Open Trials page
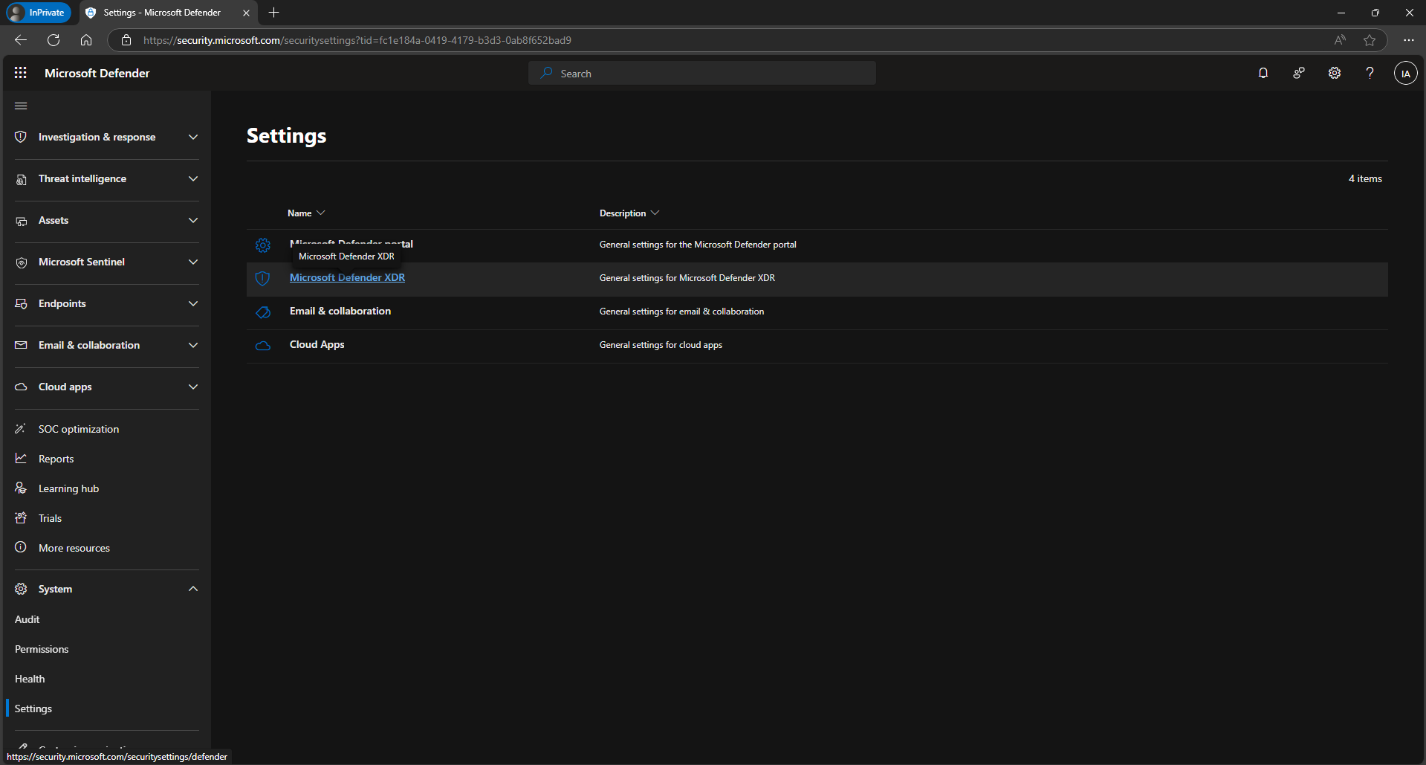 point(50,518)
